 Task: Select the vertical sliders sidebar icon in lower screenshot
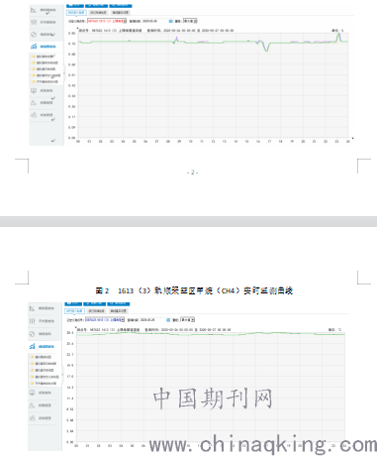[x=32, y=321]
